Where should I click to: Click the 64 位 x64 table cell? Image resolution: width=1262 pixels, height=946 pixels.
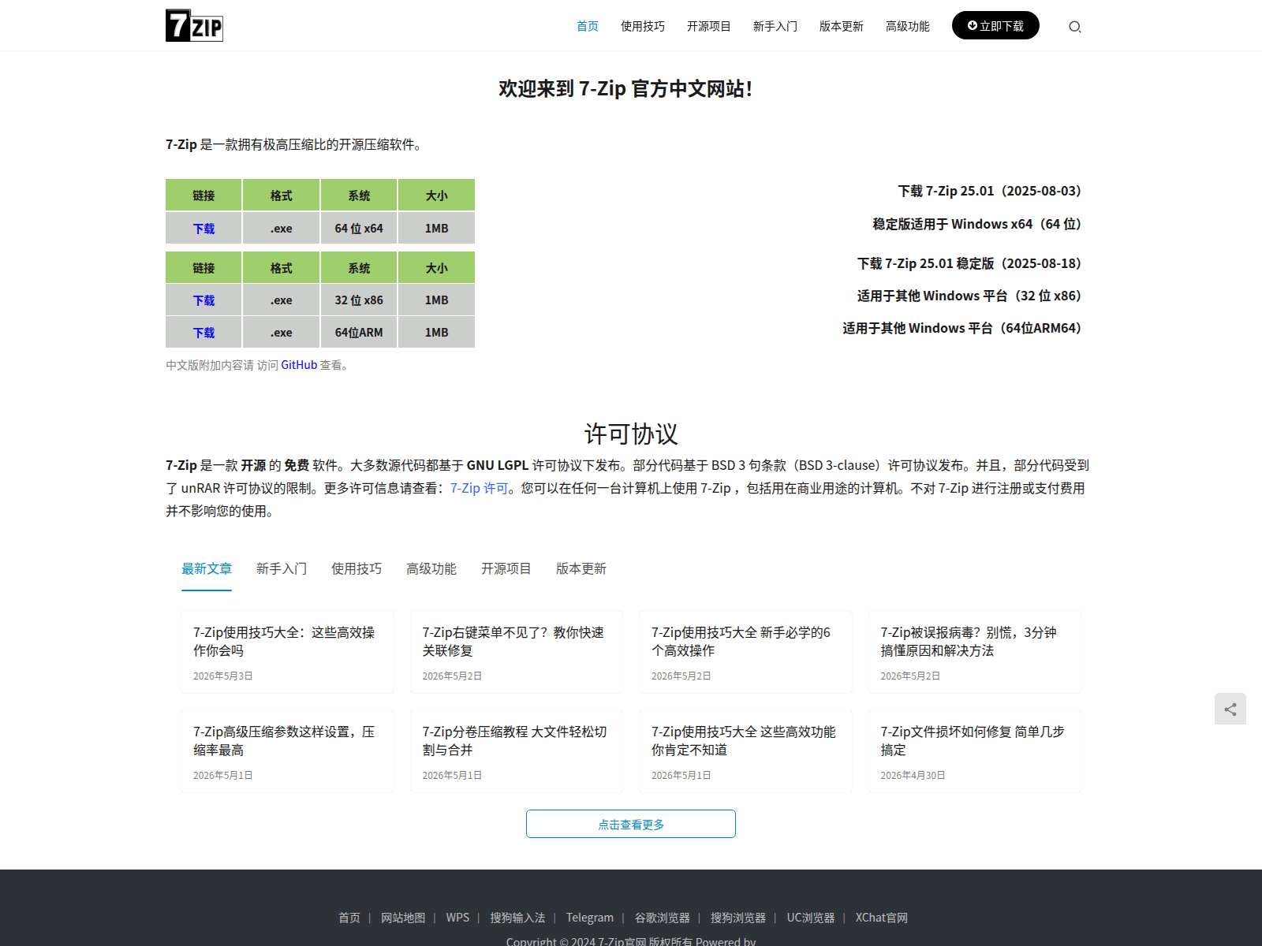tap(359, 228)
